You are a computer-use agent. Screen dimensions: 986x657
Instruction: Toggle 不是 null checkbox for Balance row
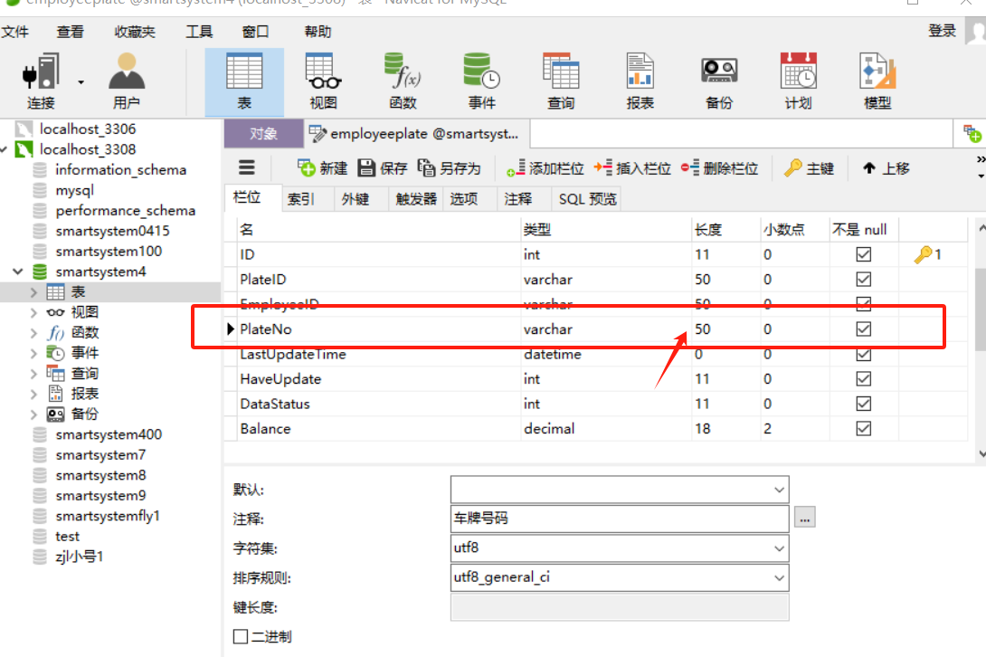[x=863, y=429]
